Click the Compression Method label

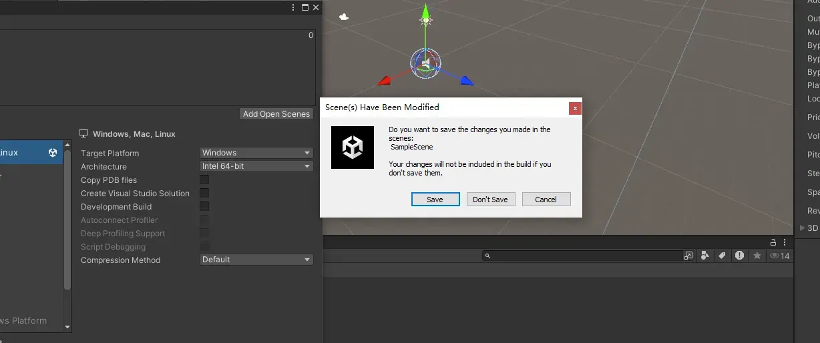tap(120, 260)
